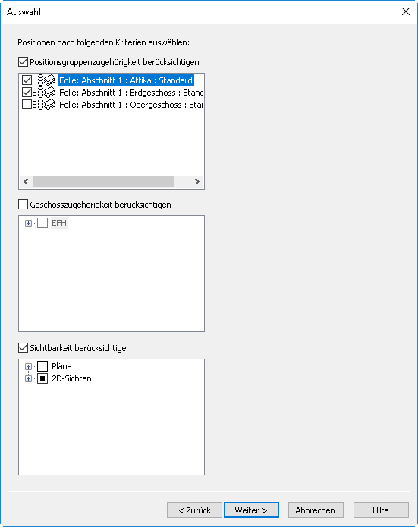Click the chain link icon in Obergeschoss row

pos(40,105)
